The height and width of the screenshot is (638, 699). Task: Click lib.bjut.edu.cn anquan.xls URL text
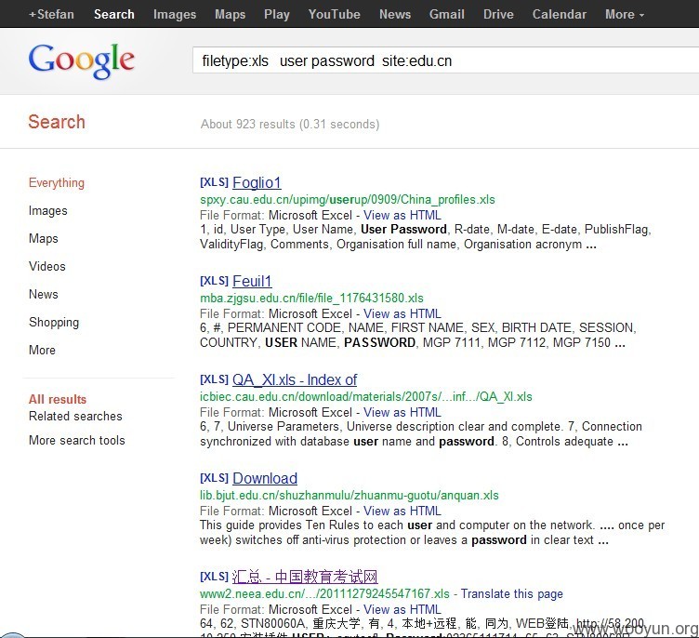(349, 495)
